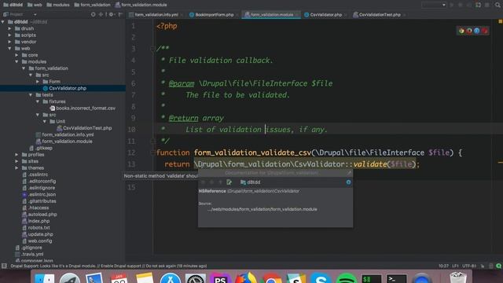This screenshot has height=283, width=503.
Task: Toggle function fold marker at line 12
Action: tap(153, 153)
